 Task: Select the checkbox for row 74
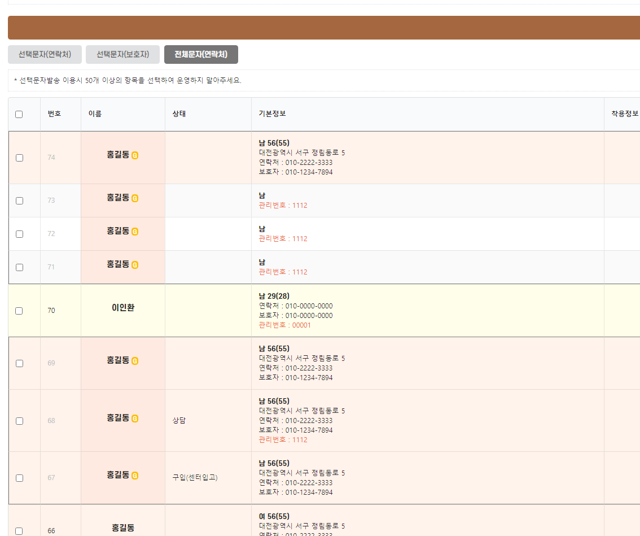pos(19,158)
